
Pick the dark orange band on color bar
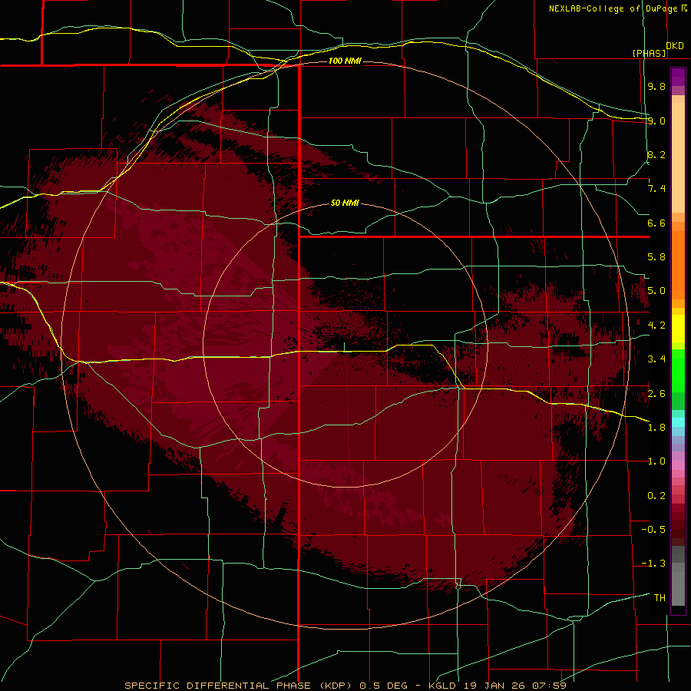(678, 264)
